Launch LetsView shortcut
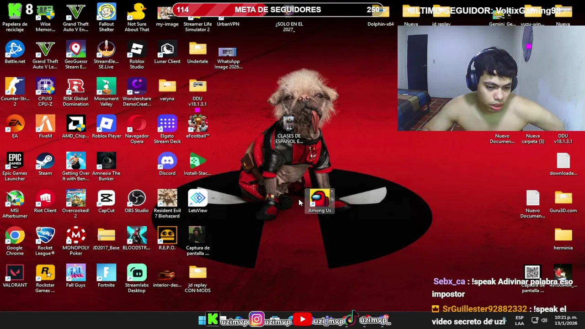This screenshot has height=329, width=585. [197, 202]
